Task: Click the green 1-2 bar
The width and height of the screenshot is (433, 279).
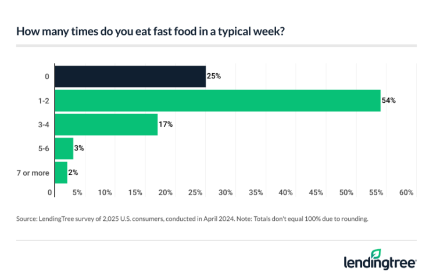Action: (x=217, y=101)
